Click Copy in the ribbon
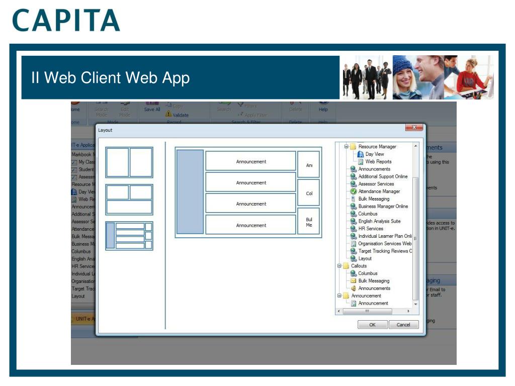Screen dimensions: 515x386 (175, 106)
